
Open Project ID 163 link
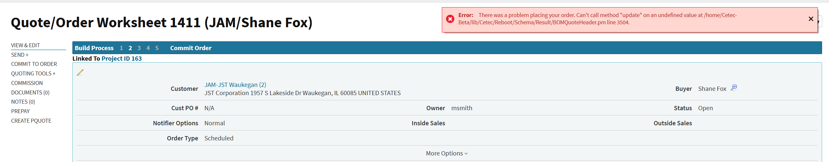(x=122, y=59)
